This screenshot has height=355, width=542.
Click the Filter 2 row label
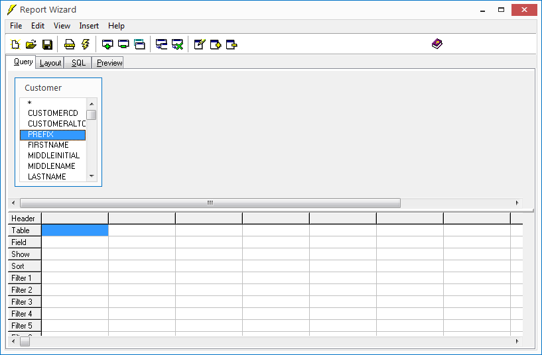pos(25,290)
